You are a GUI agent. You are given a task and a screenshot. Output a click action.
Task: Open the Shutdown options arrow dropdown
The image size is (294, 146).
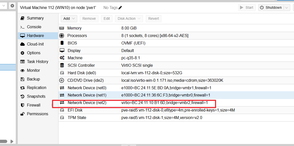[x=286, y=8]
